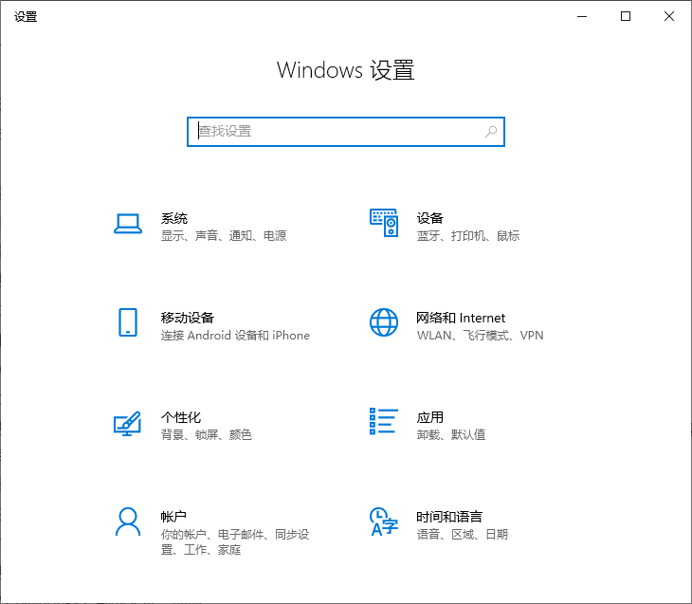Click the phone icon for 移动设备
The width and height of the screenshot is (692, 604).
(x=128, y=322)
